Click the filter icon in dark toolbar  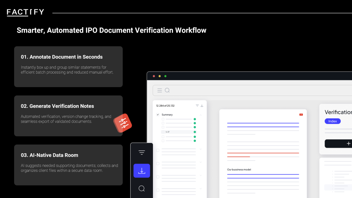point(142,153)
